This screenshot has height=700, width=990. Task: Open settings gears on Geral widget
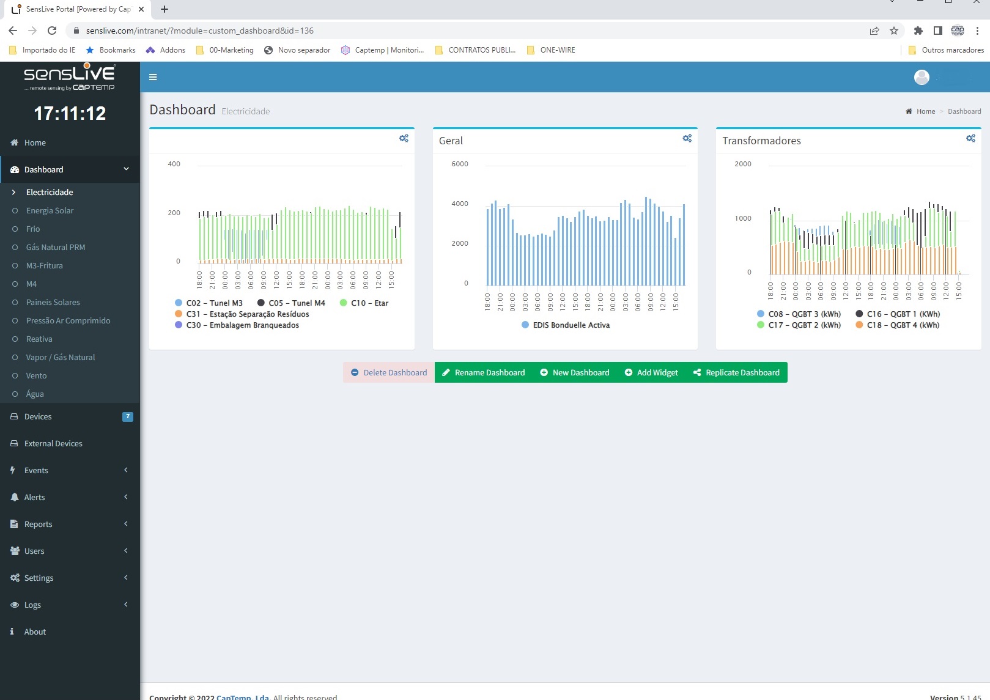[687, 139]
